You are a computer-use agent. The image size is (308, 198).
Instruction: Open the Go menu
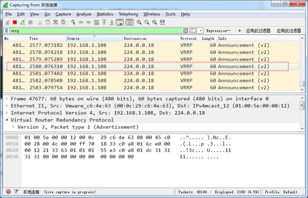(47, 14)
